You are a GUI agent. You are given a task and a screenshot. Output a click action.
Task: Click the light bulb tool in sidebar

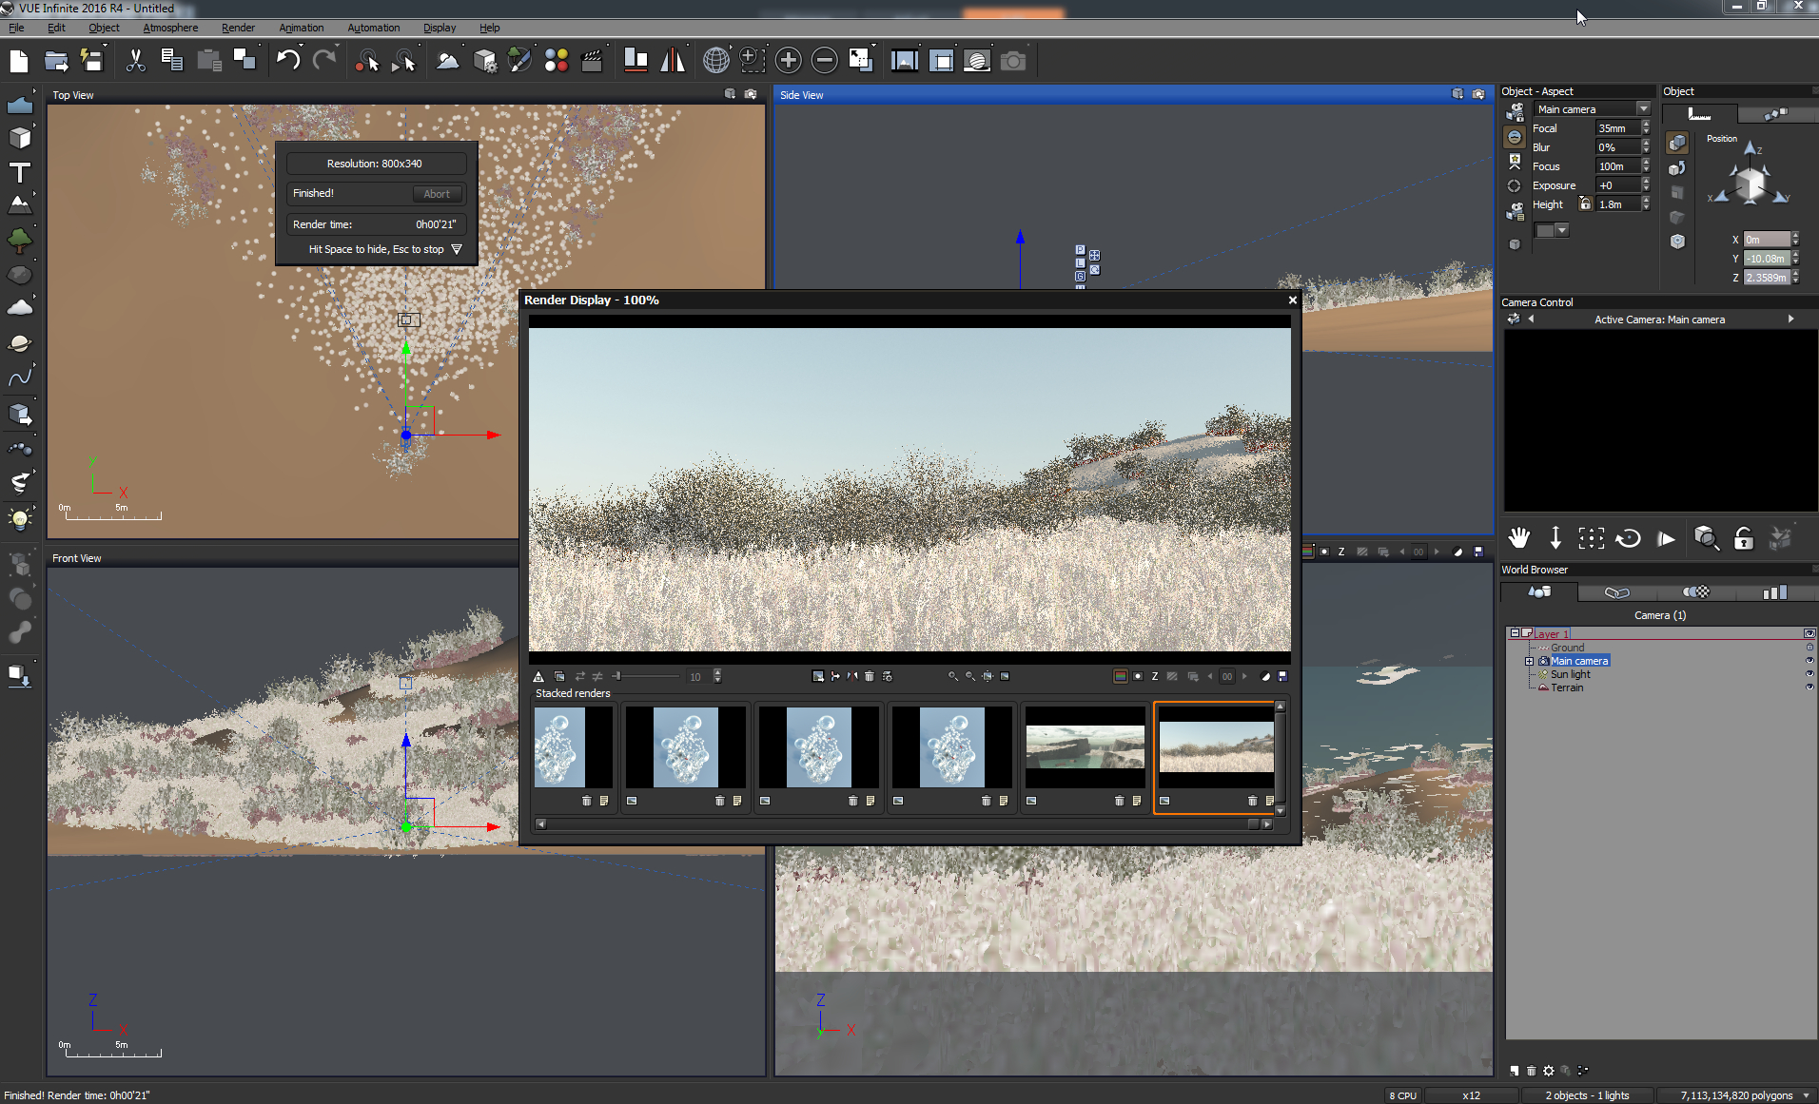19,518
